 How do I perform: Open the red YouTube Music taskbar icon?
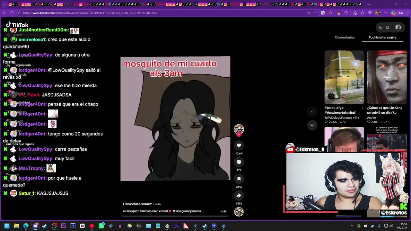point(92,226)
